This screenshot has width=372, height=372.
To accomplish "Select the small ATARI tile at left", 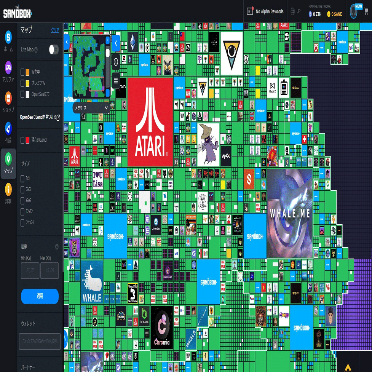I will [x=75, y=156].
